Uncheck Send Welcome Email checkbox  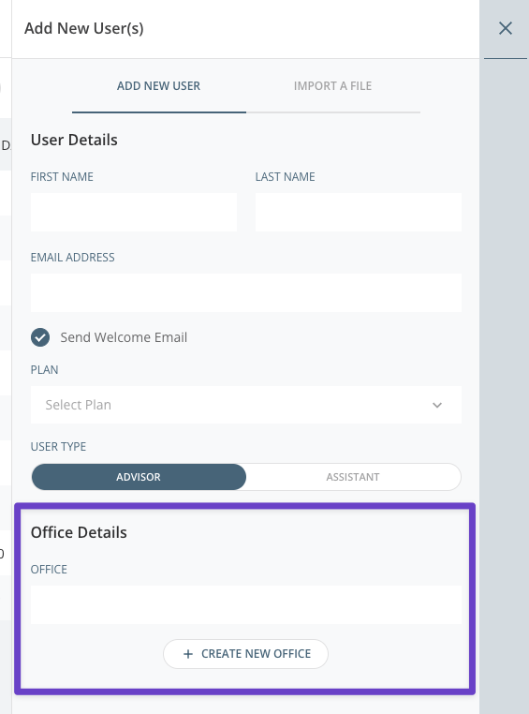[x=40, y=337]
